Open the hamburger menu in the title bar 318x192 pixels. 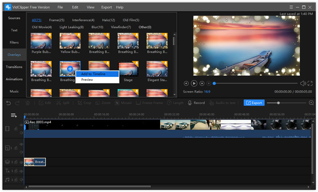coord(291,7)
